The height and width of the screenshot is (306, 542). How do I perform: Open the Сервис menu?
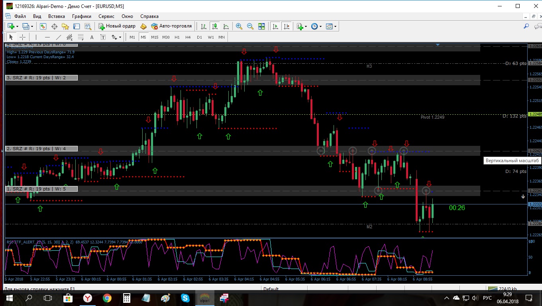click(x=106, y=16)
